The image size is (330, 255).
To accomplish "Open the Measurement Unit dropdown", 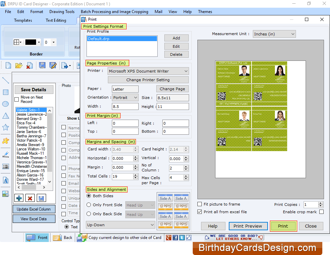I will 274,34.
